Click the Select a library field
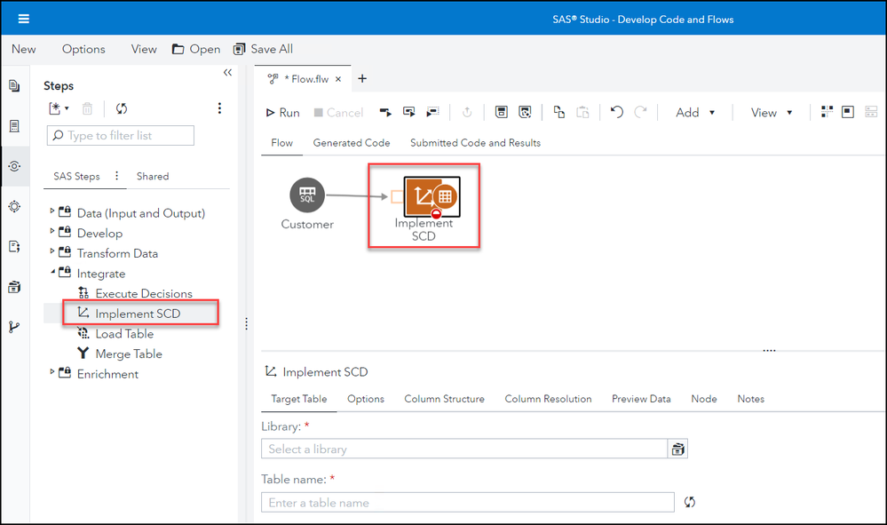887x525 pixels. click(463, 449)
